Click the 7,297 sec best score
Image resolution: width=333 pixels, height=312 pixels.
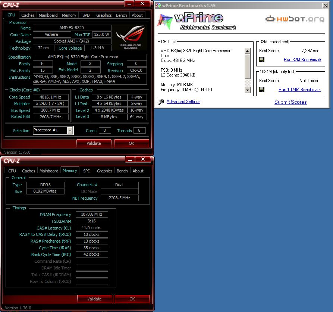point(310,51)
